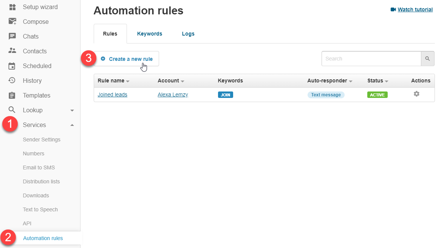
Task: Sort by Auto-responder column arrow
Action: [x=351, y=81]
